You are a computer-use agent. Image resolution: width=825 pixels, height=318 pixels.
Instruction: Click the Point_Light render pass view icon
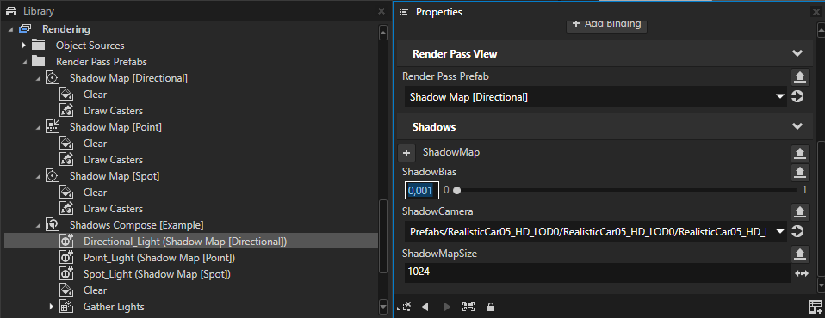click(65, 258)
